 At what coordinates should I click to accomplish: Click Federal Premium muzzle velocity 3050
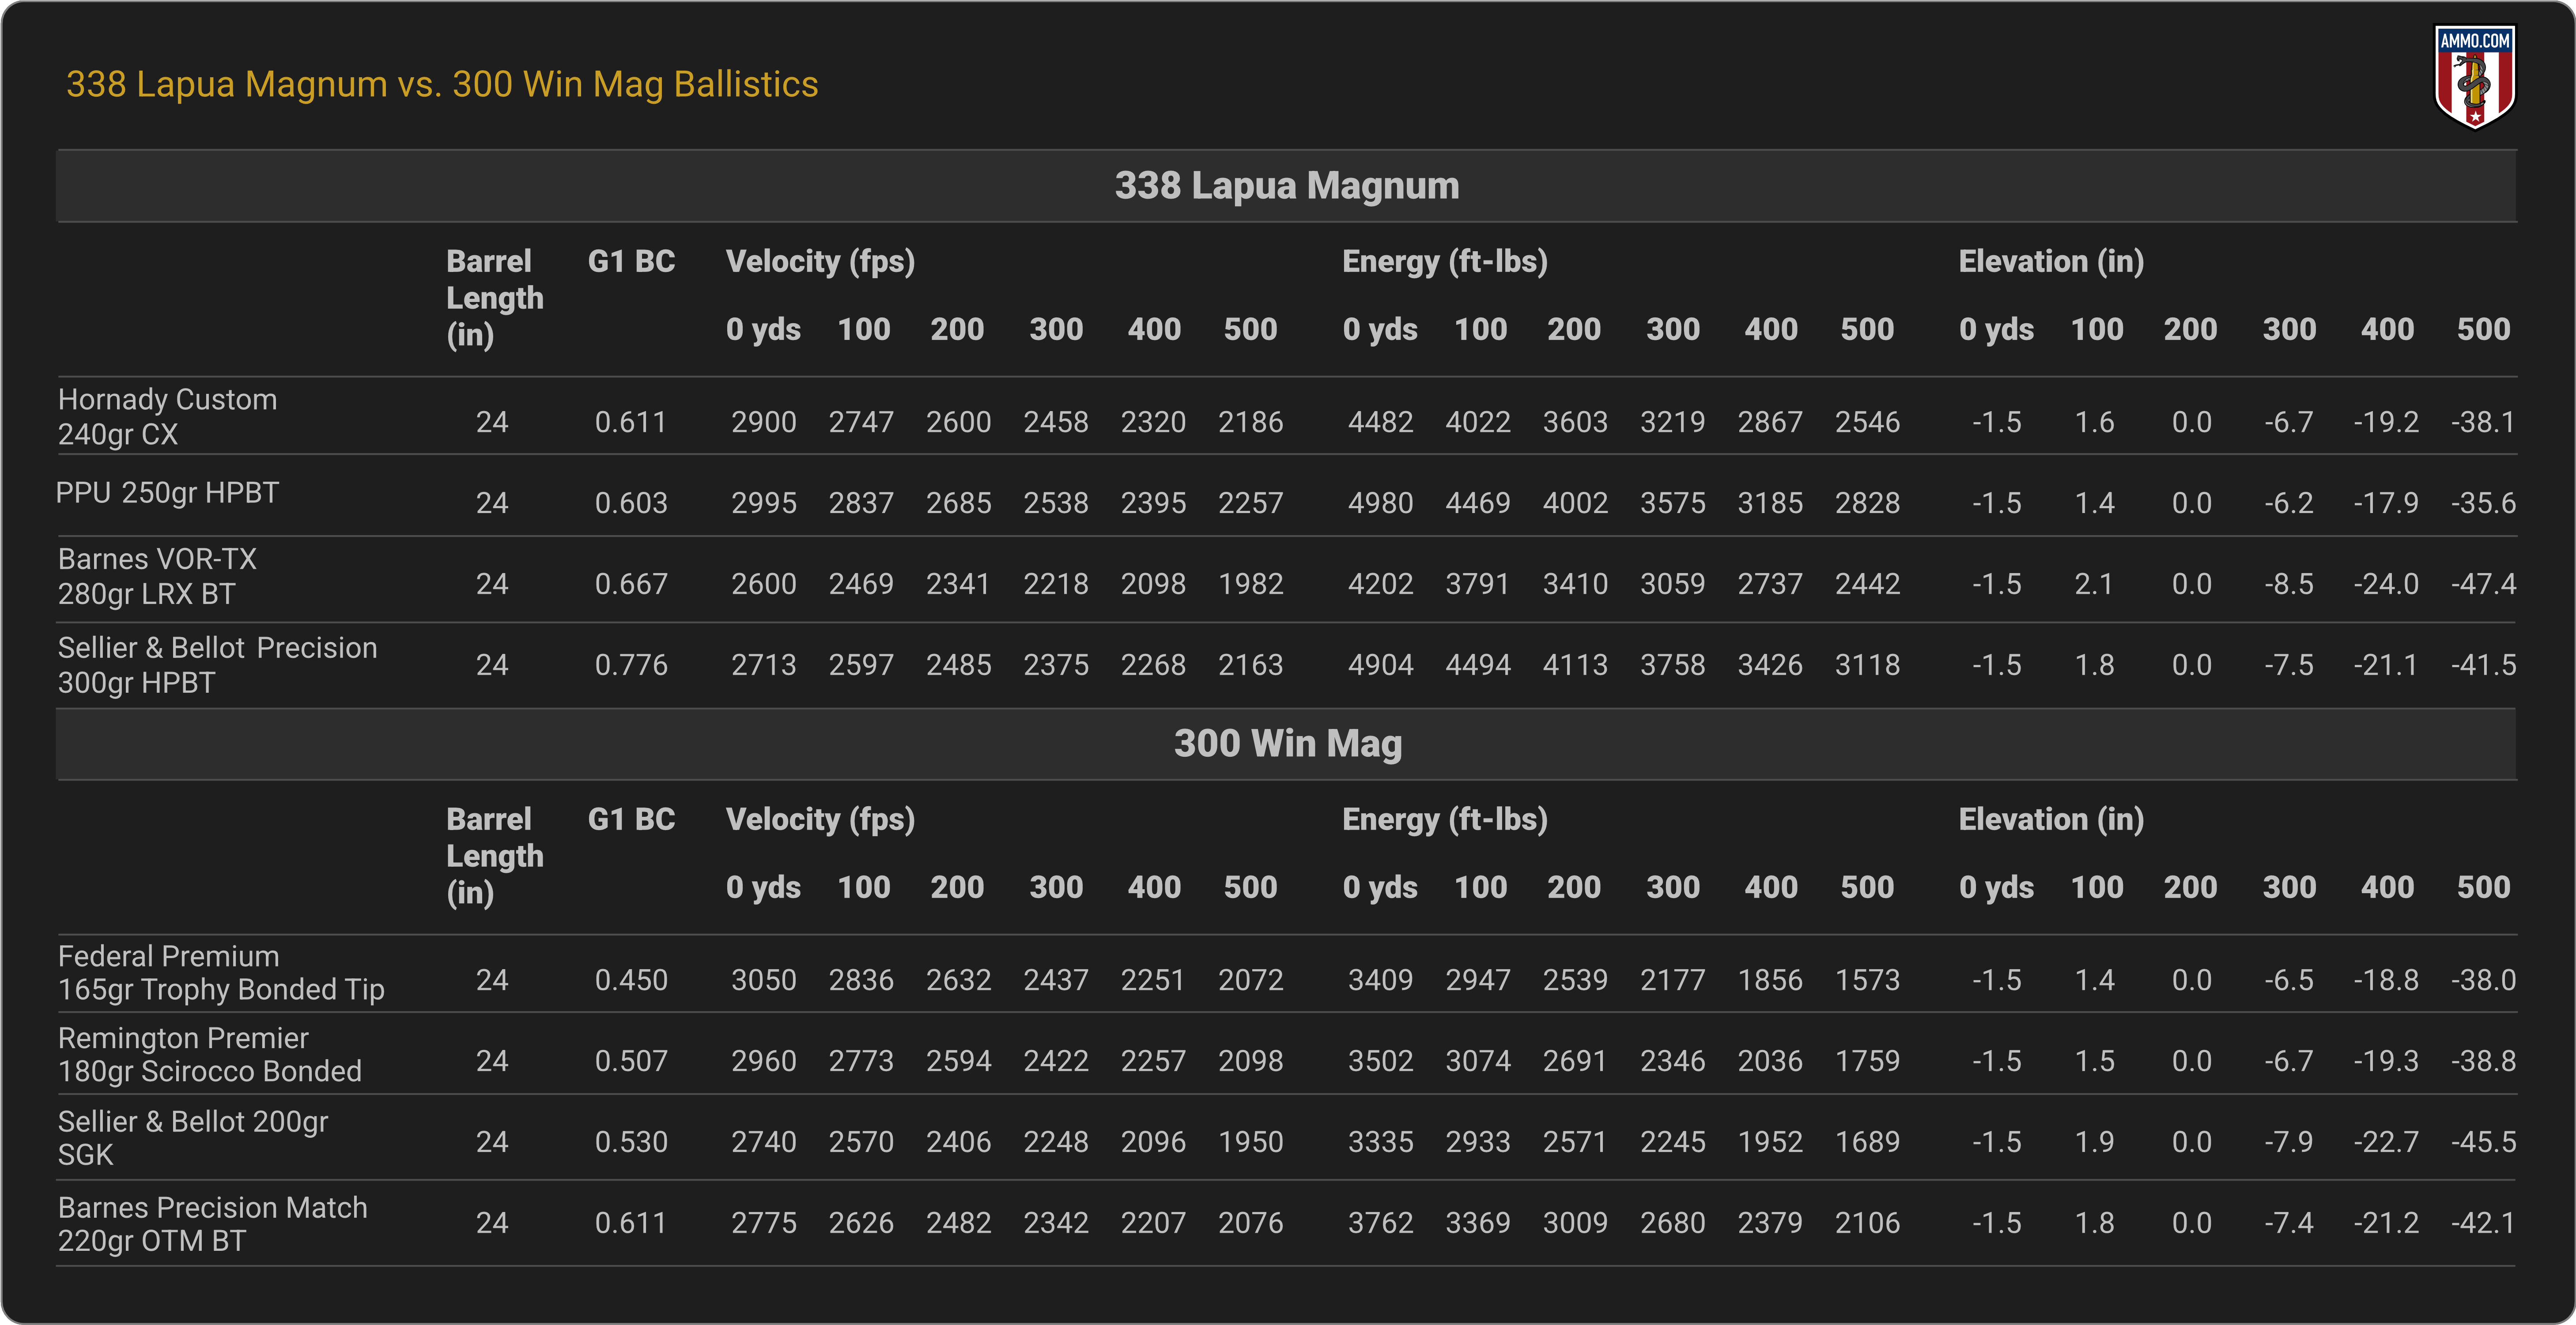point(764,980)
